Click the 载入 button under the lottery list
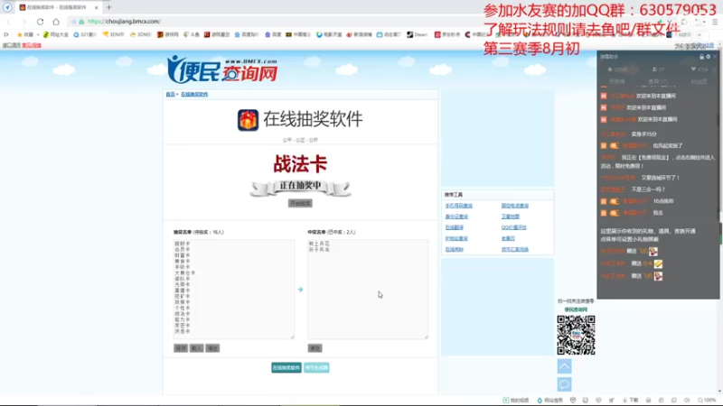 pyautogui.click(x=196, y=348)
